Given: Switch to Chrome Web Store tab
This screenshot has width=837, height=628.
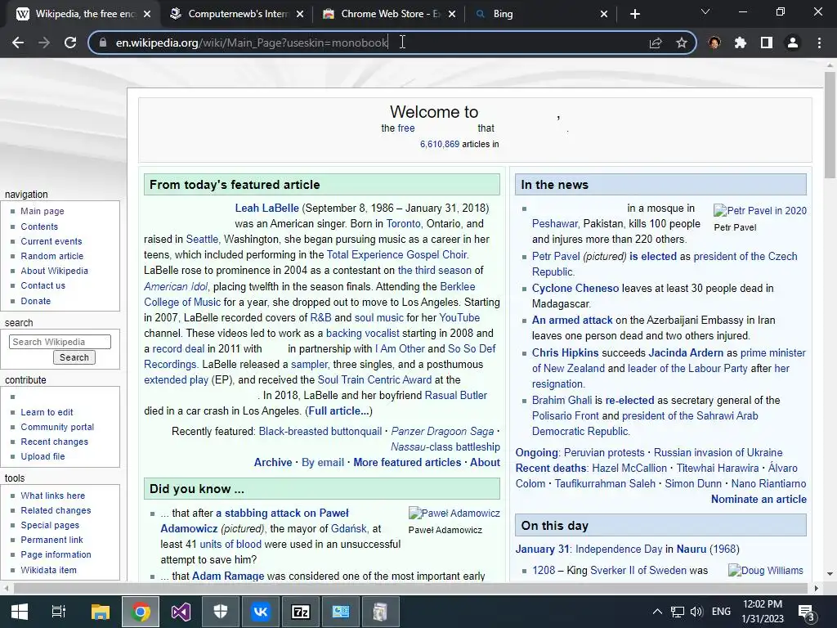Looking at the screenshot, I should (x=390, y=15).
